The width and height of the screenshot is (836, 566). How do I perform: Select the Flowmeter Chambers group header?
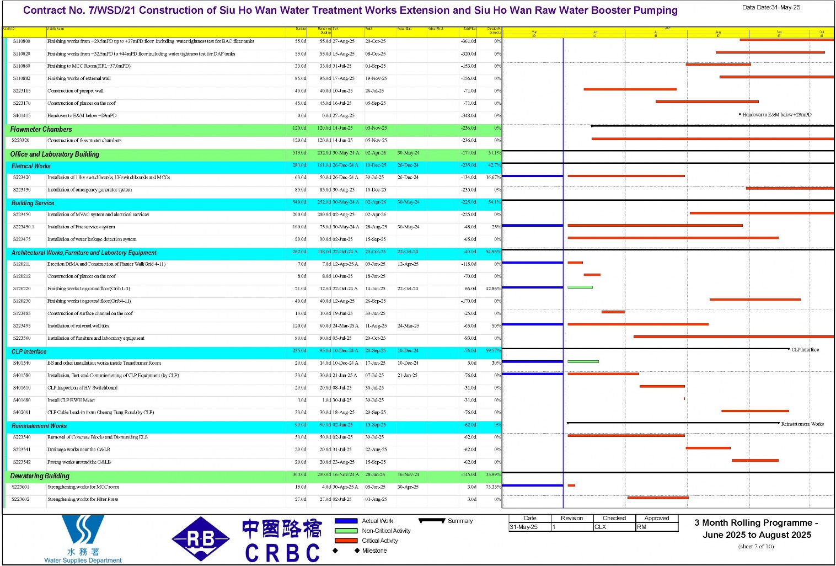coord(41,129)
